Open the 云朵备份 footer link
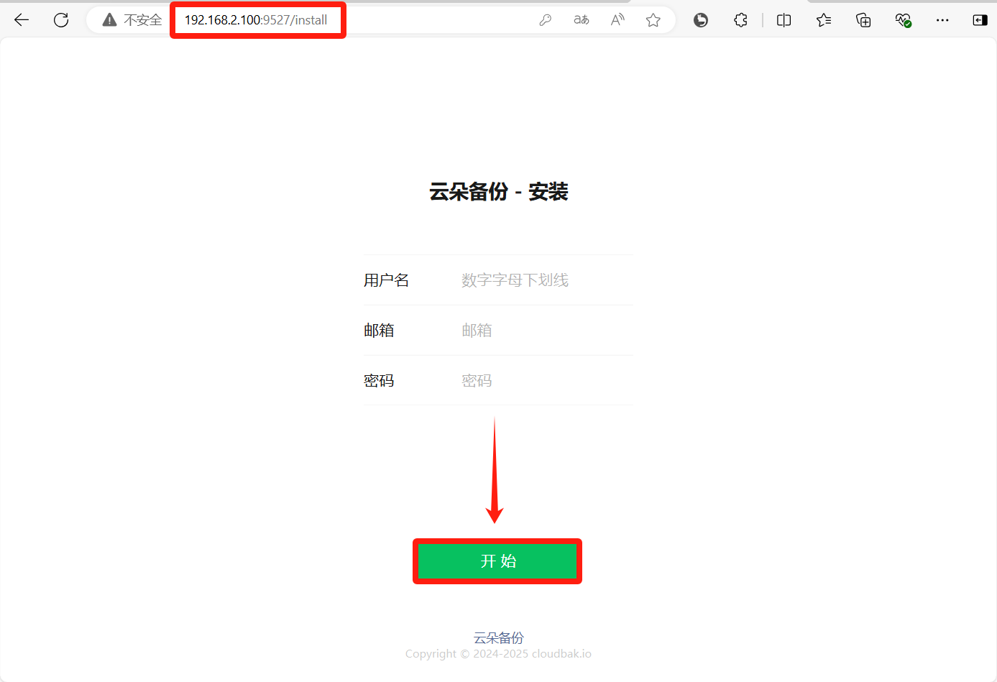 pos(498,637)
